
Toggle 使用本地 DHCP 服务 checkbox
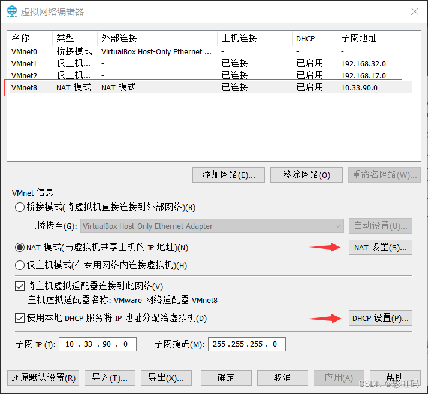(x=20, y=318)
